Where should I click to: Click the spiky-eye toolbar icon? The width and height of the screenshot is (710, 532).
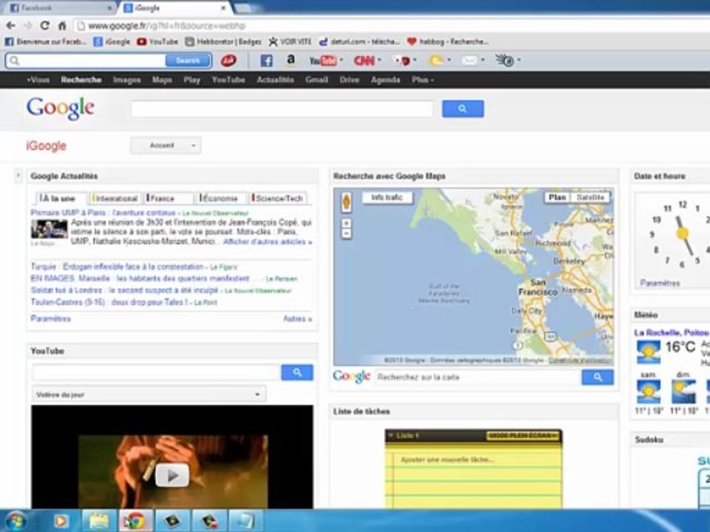coord(504,60)
